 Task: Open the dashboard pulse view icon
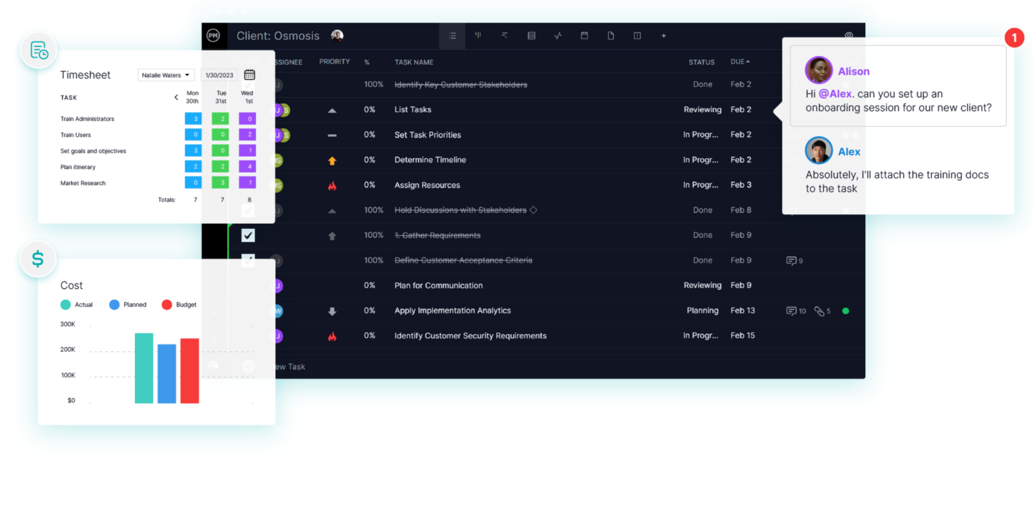[x=558, y=35]
